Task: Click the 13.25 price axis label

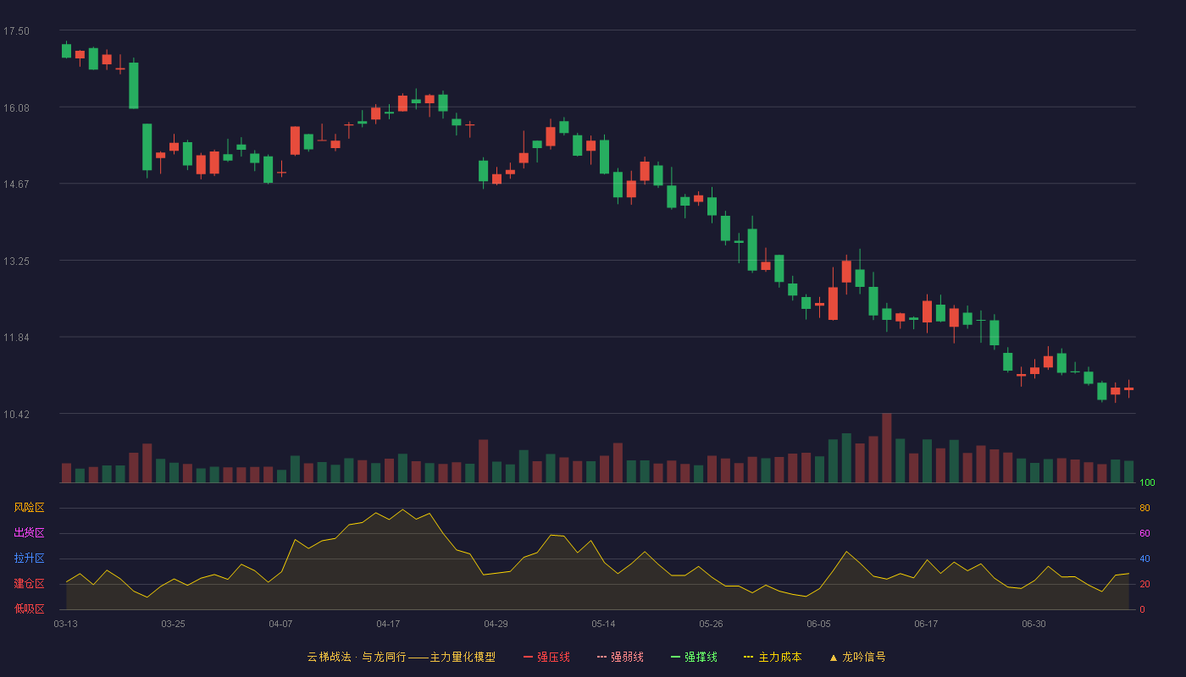Action: point(16,261)
